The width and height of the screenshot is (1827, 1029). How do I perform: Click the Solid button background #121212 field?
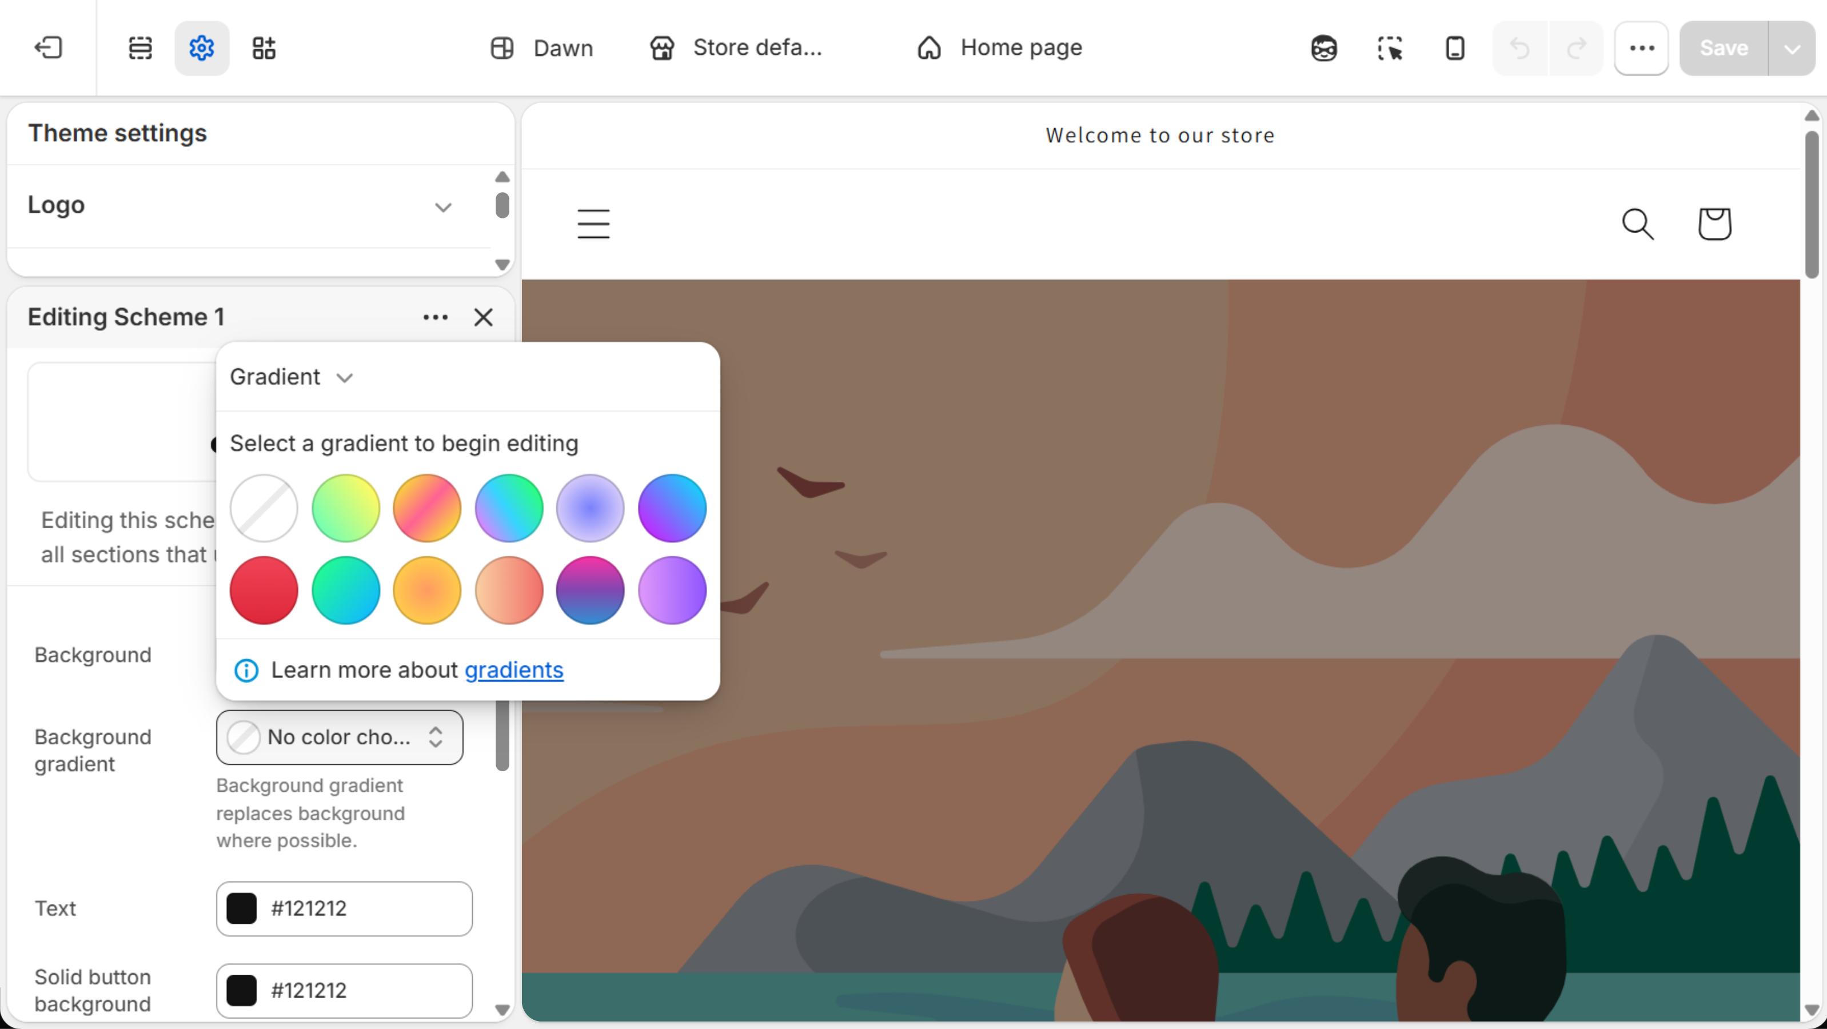pyautogui.click(x=344, y=990)
